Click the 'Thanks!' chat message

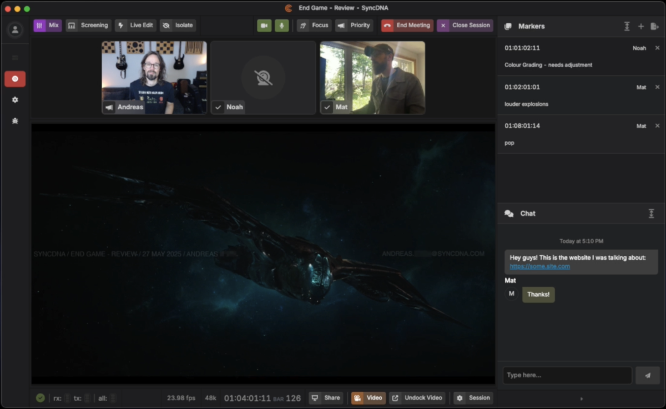(538, 295)
